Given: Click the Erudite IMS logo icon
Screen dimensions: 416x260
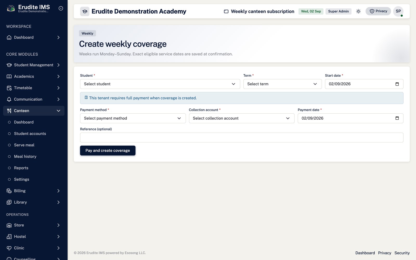Looking at the screenshot, I should click(11, 8).
